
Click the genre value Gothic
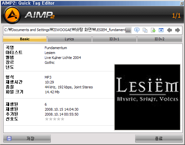click(x=49, y=63)
